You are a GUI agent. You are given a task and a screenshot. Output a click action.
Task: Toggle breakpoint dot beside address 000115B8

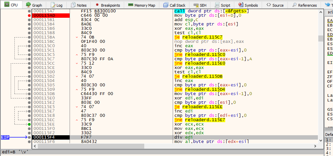(29, 33)
